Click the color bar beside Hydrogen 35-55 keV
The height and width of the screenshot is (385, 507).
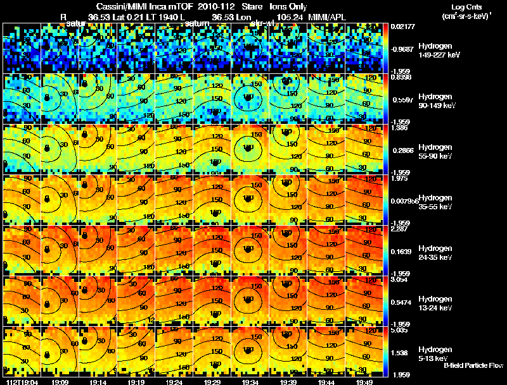pos(385,200)
